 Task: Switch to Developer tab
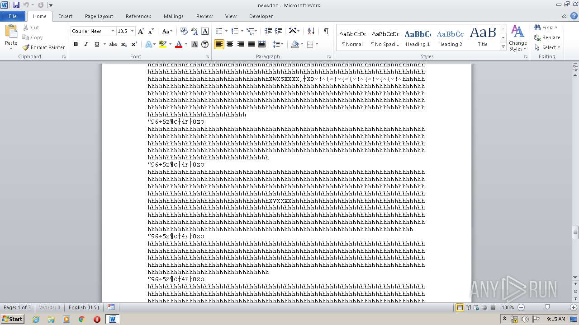tap(261, 16)
